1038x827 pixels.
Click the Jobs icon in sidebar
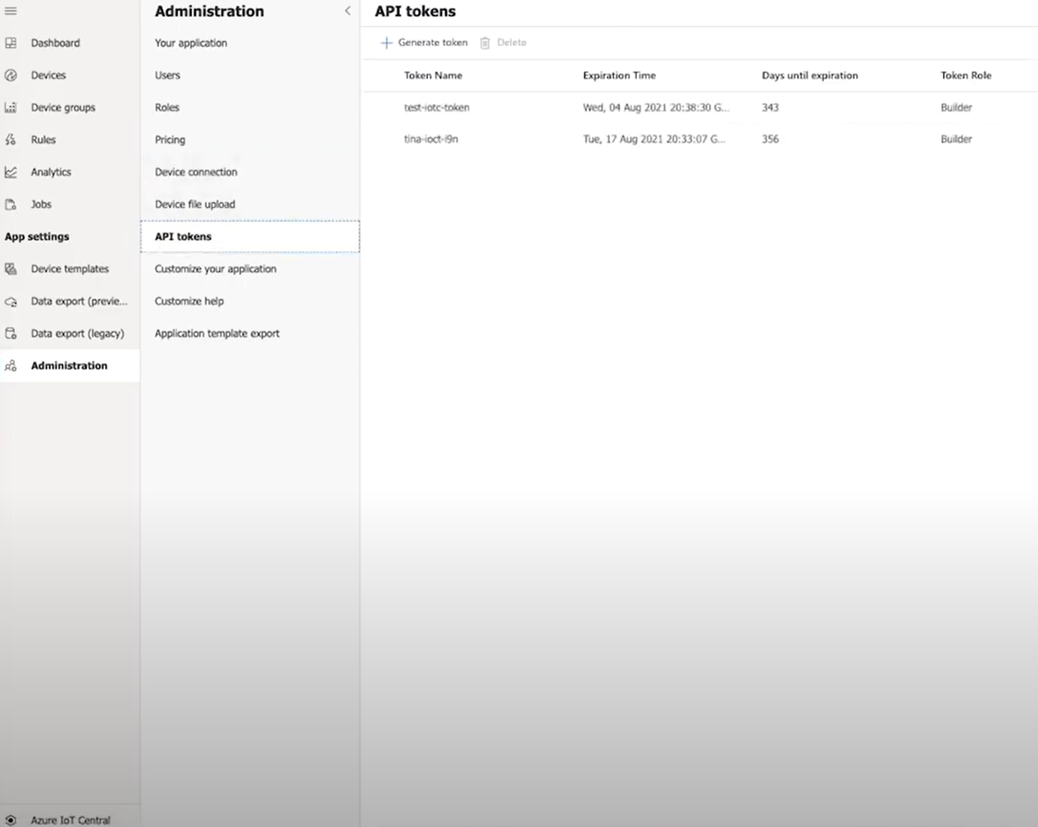tap(11, 204)
